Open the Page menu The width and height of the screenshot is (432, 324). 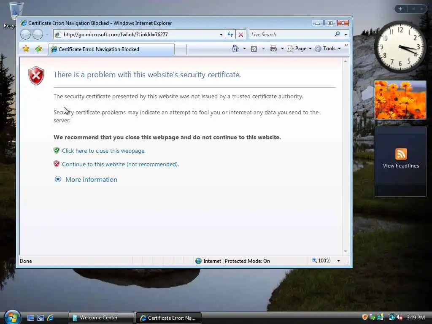(300, 49)
